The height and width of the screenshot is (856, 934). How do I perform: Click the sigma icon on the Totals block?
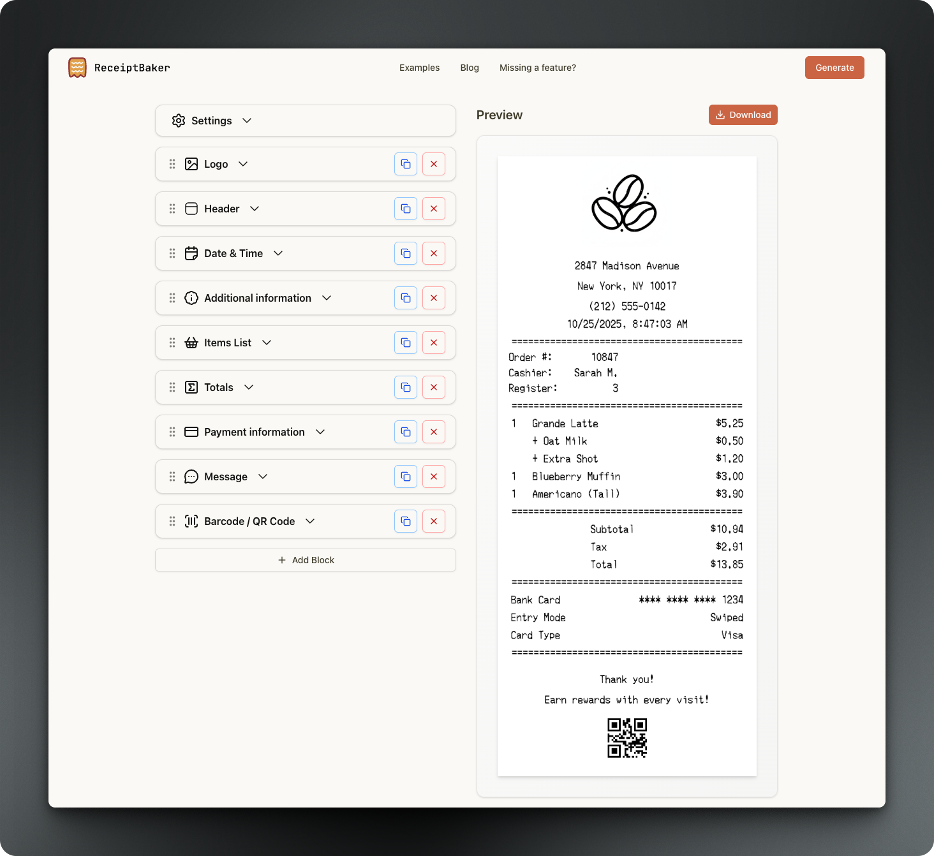[x=191, y=387]
